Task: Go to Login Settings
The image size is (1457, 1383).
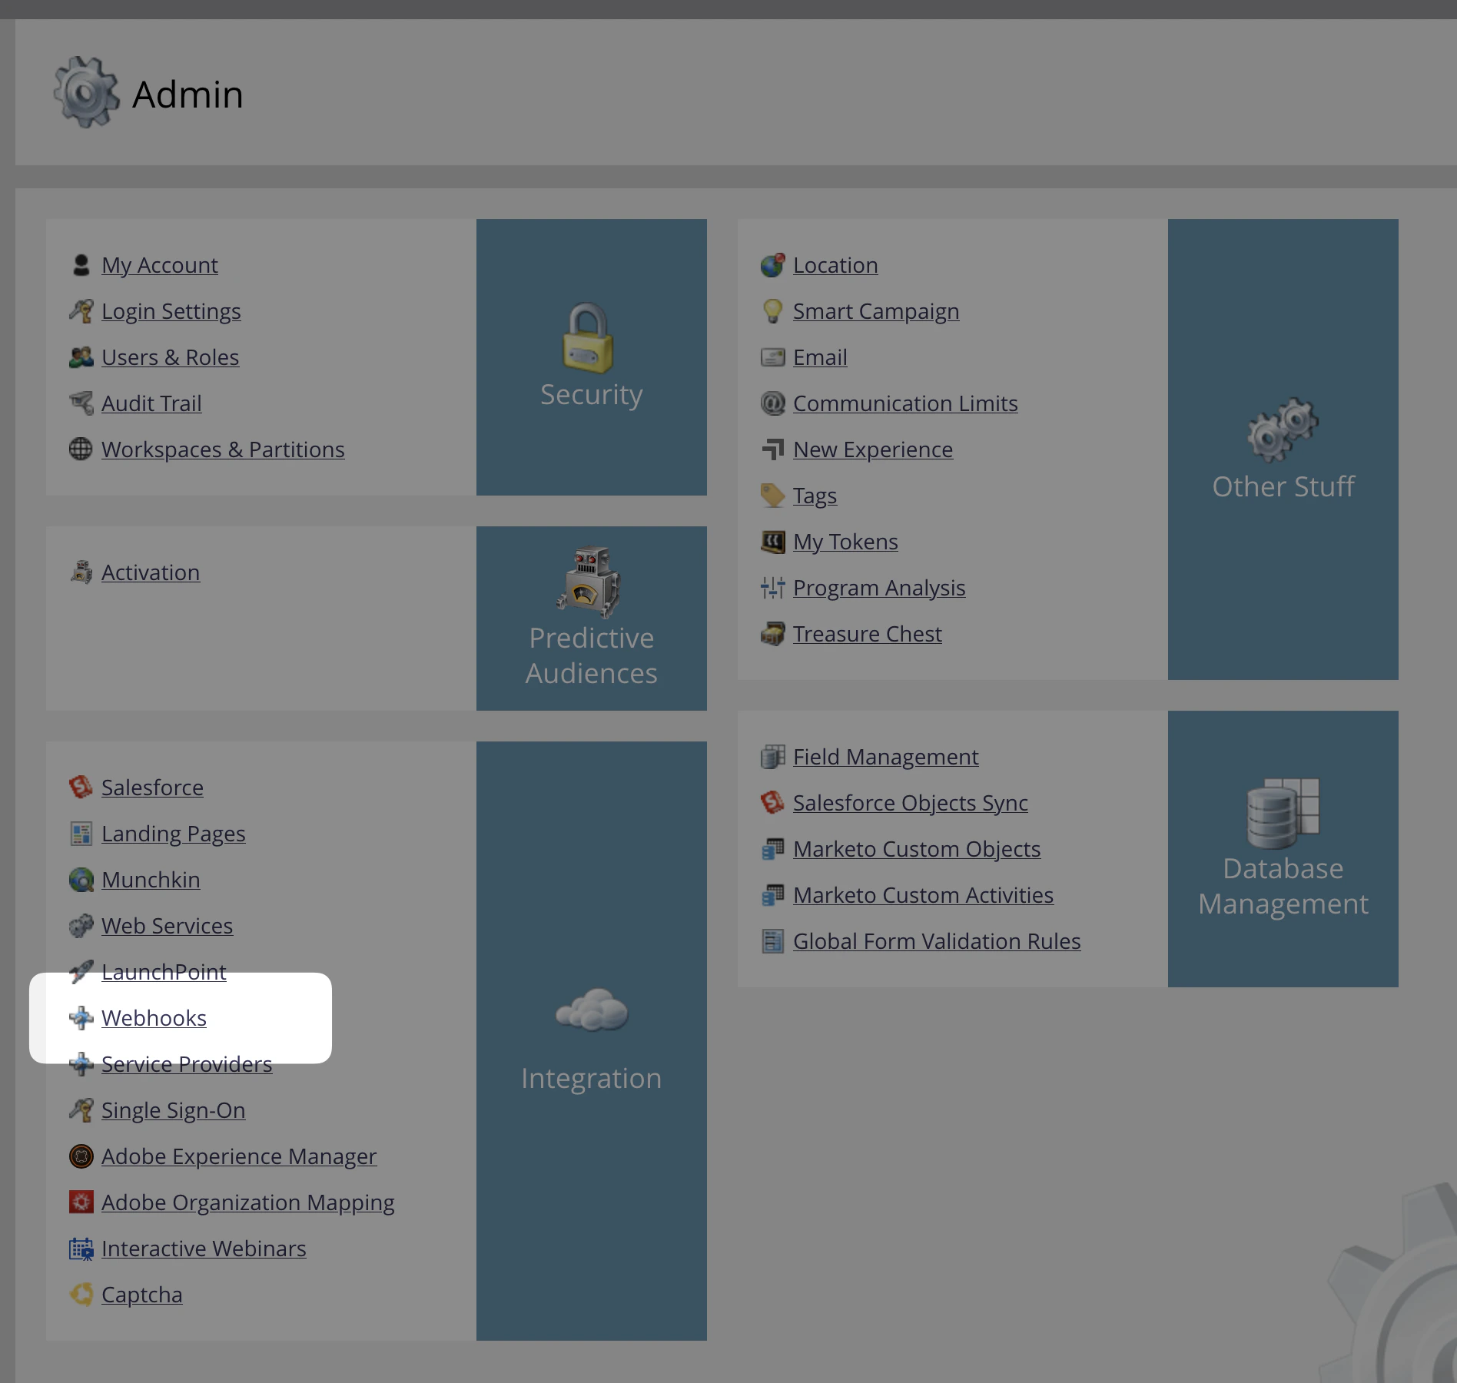Action: click(x=171, y=311)
